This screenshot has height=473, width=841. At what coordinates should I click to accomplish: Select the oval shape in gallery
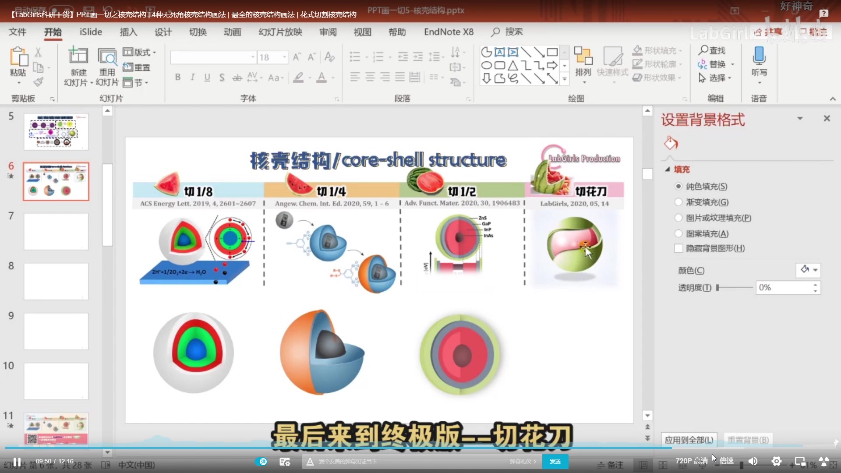[x=487, y=66]
